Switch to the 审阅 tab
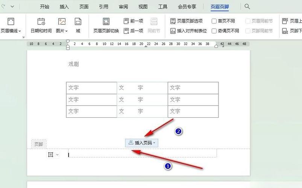302x188 pixels. coord(123,7)
